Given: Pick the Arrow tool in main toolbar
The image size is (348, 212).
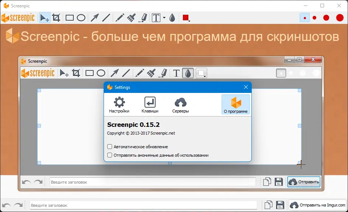Looking at the screenshot, I should pyautogui.click(x=95, y=18).
